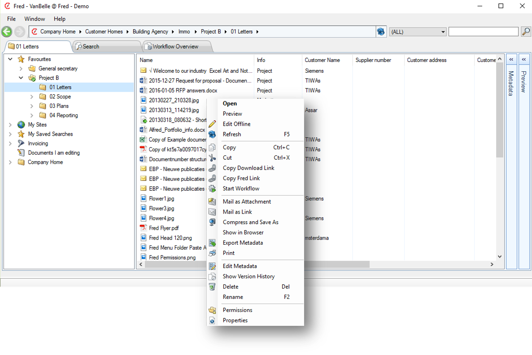
Task: Select 03 Plans folder in tree
Action: pos(59,106)
